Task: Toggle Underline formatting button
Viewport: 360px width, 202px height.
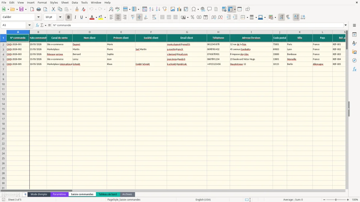Action: pos(81,17)
